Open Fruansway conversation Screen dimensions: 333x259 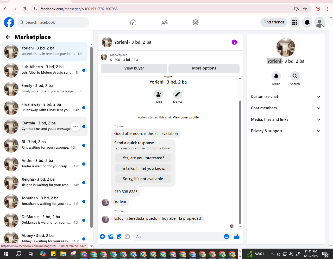pos(45,108)
